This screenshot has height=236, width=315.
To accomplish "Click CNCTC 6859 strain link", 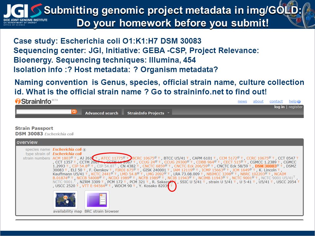I will tap(154, 166).
